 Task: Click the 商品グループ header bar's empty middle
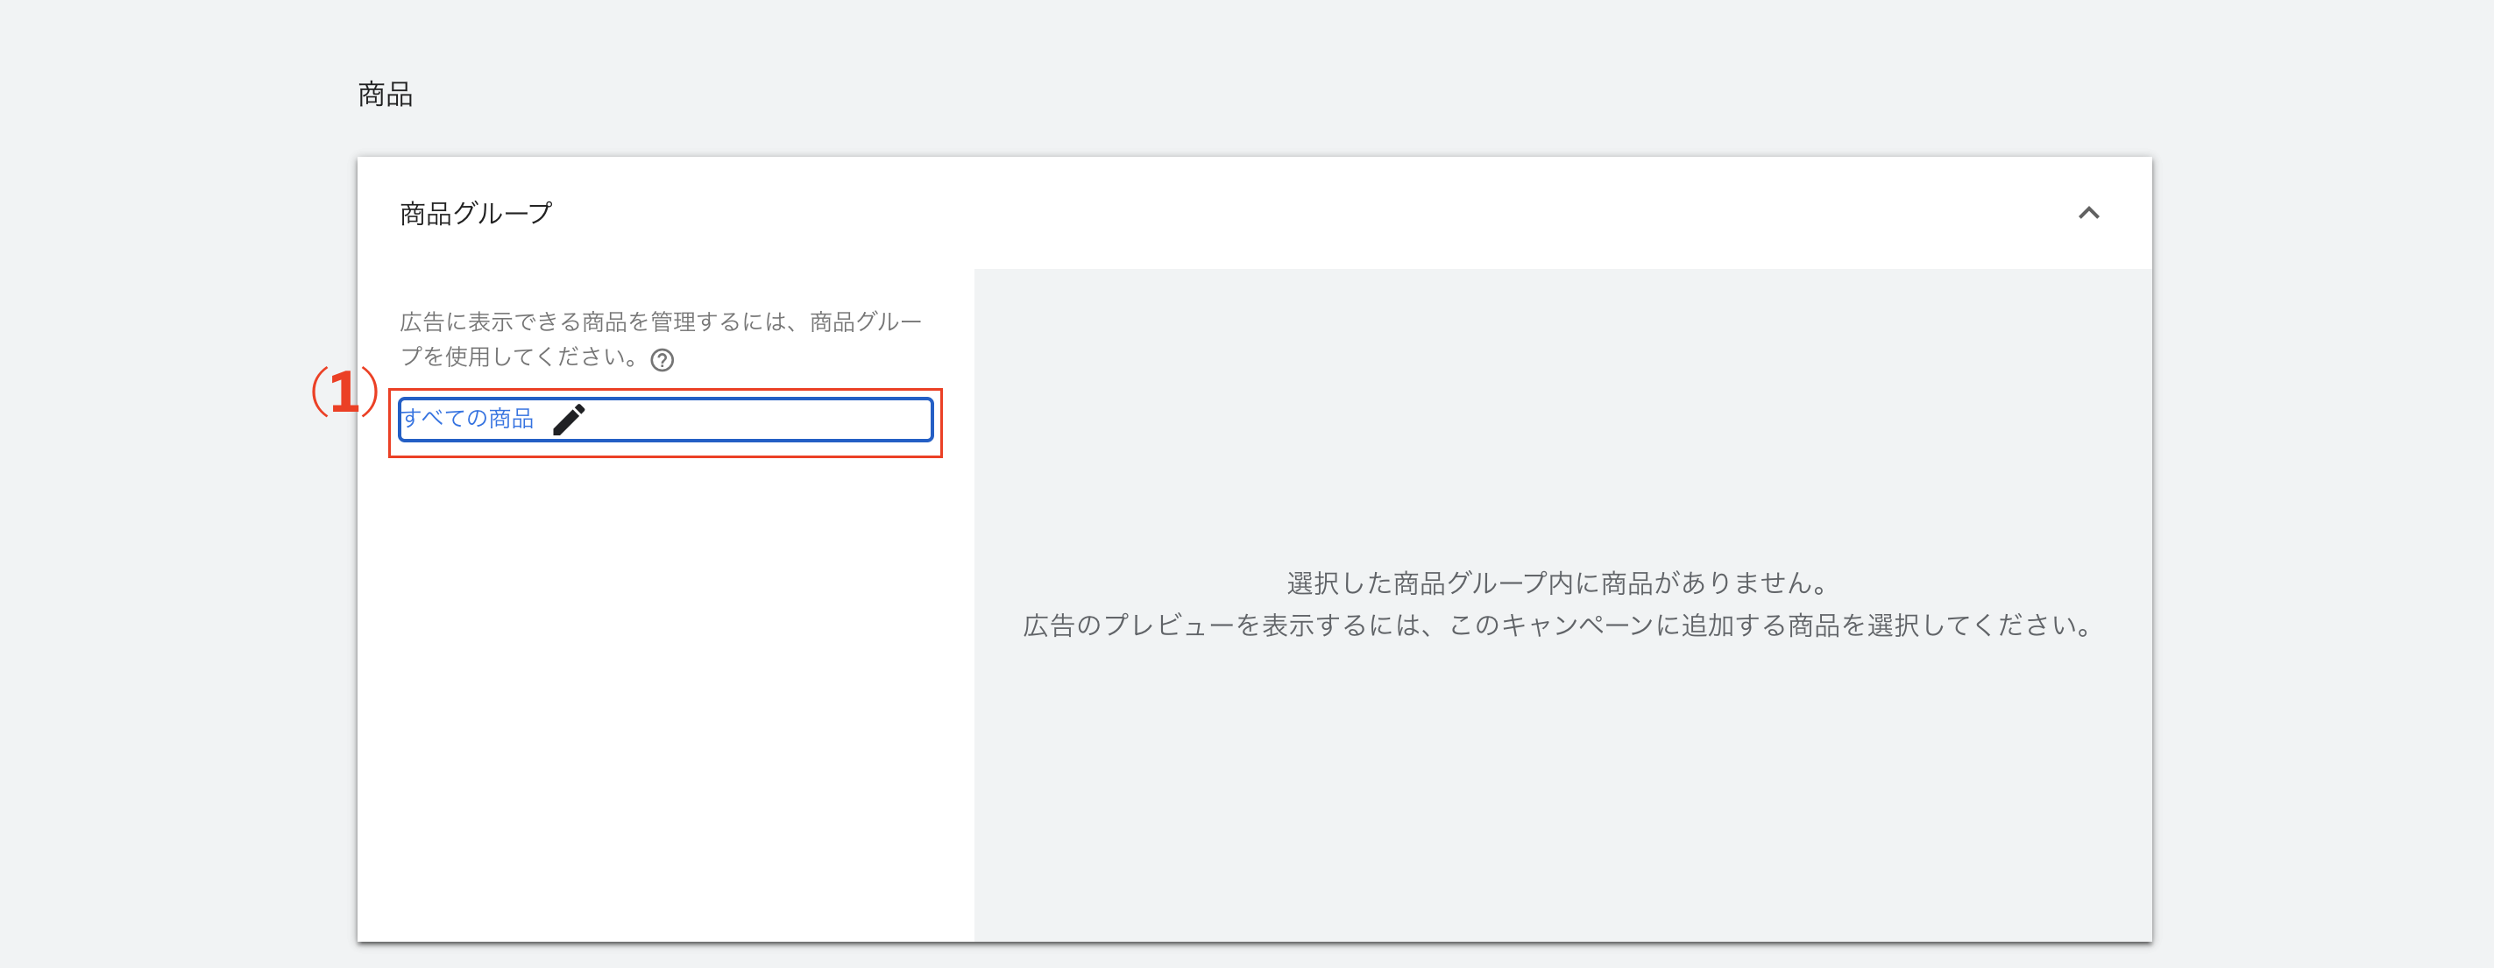[1258, 213]
